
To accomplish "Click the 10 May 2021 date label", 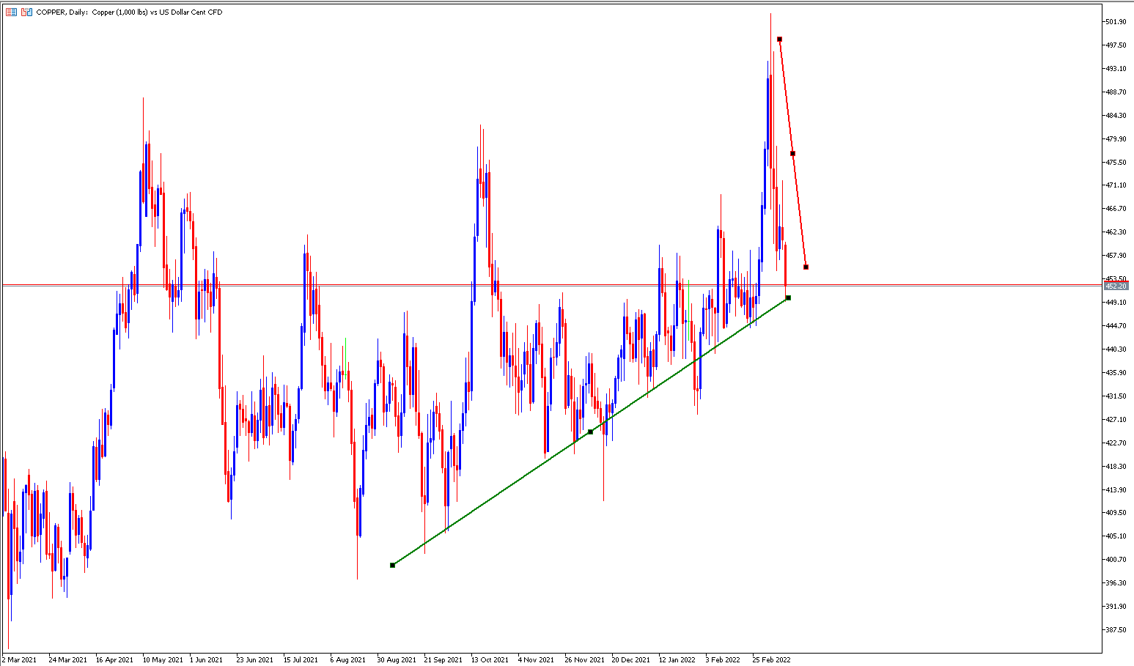I will [163, 659].
